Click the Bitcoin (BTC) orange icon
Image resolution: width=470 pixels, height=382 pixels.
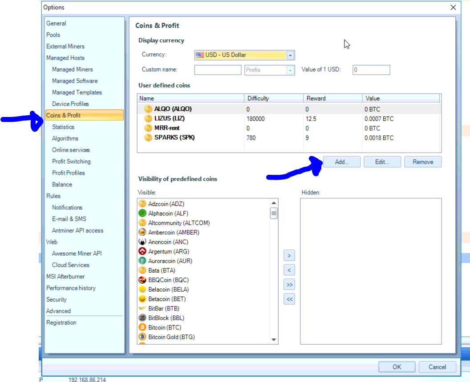[x=142, y=327]
